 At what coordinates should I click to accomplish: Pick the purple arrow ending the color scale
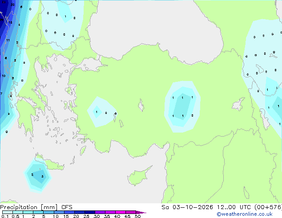[x=141, y=212]
